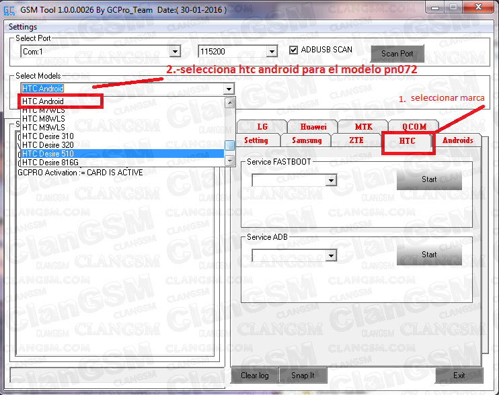Choose HTC Desire 310 model
499x395 pixels.
tap(122, 136)
